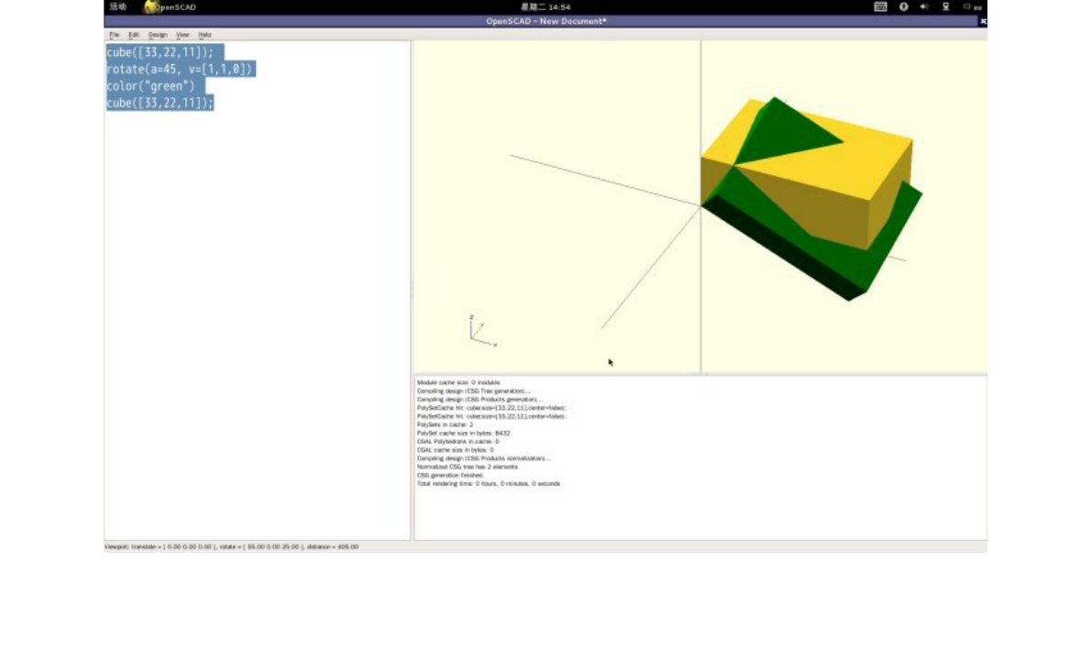Click "PolySets in cache: 2" console line

tap(445, 424)
